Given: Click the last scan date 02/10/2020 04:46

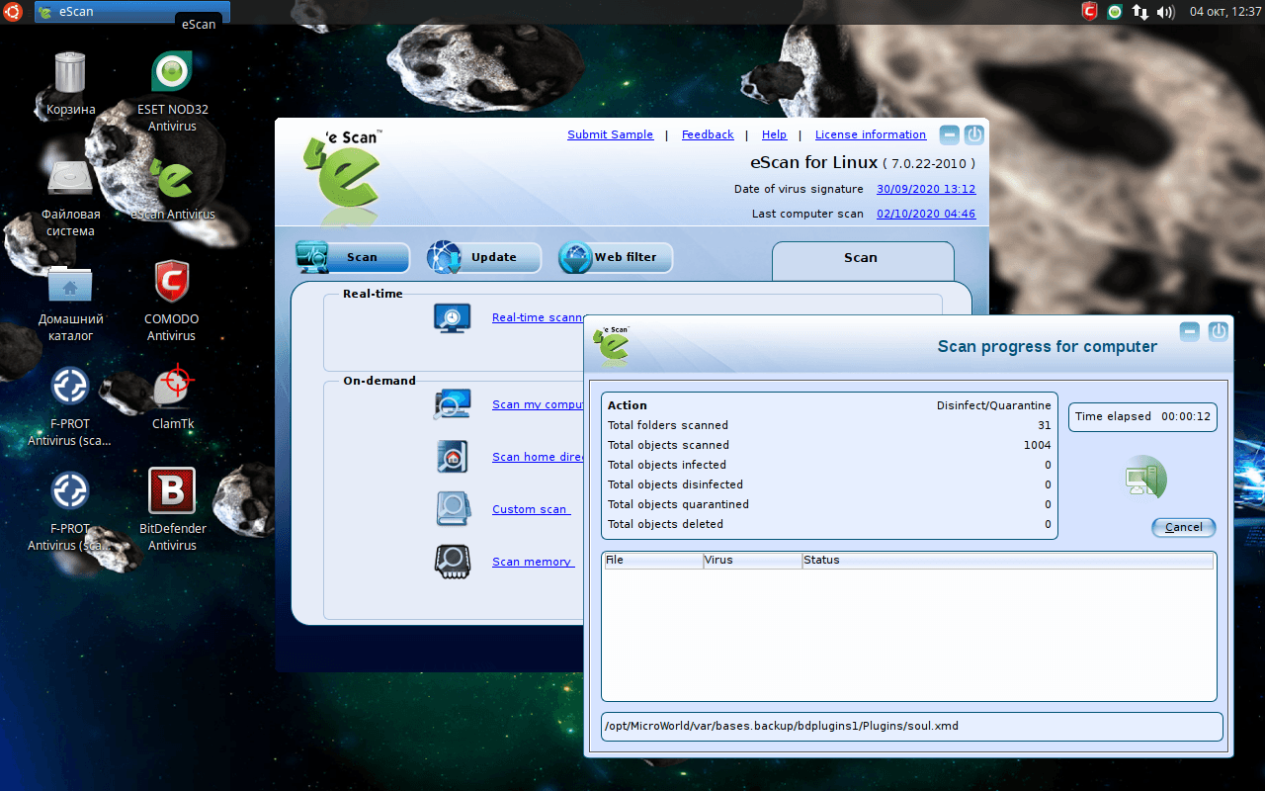Looking at the screenshot, I should (x=926, y=214).
